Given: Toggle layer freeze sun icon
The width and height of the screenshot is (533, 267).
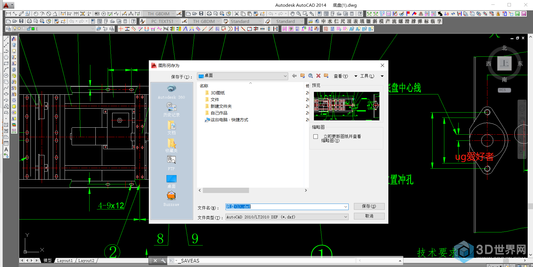Looking at the screenshot, I should coord(19,29).
